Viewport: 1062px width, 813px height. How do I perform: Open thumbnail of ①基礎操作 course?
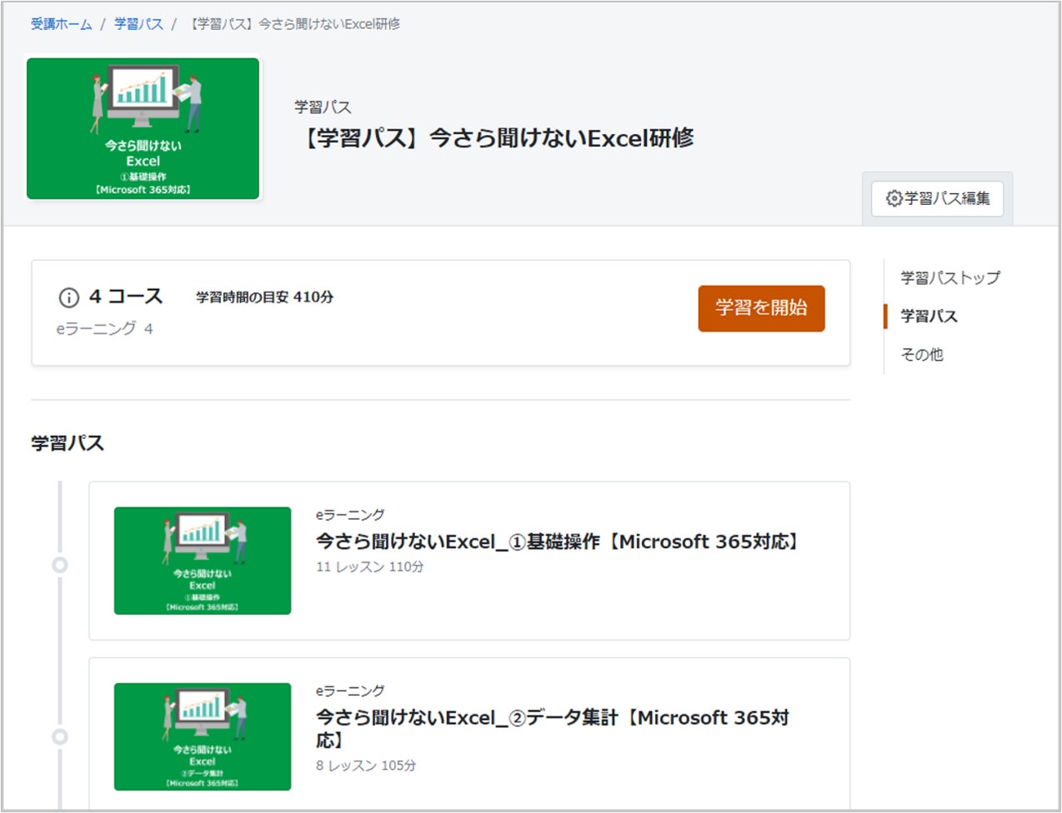(x=203, y=561)
